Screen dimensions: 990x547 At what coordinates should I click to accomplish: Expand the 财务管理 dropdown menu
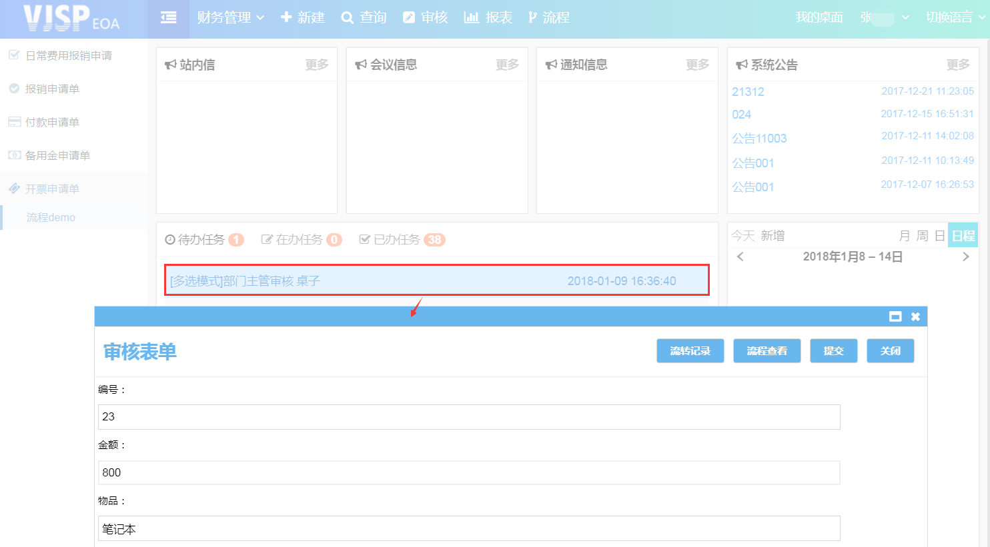[x=230, y=18]
